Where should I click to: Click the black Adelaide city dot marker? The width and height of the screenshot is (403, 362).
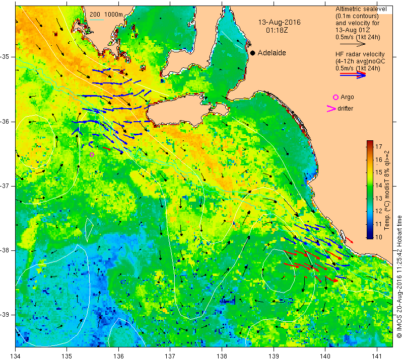(253, 53)
